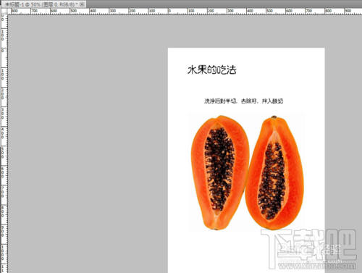Close the 未标题-1 document tab
This screenshot has height=273, width=362.
pos(82,4)
